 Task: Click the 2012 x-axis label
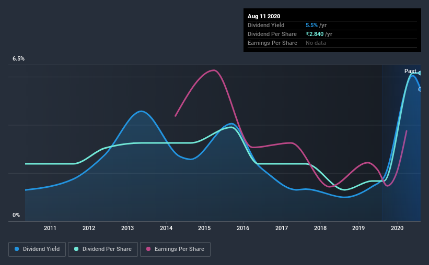pos(89,228)
